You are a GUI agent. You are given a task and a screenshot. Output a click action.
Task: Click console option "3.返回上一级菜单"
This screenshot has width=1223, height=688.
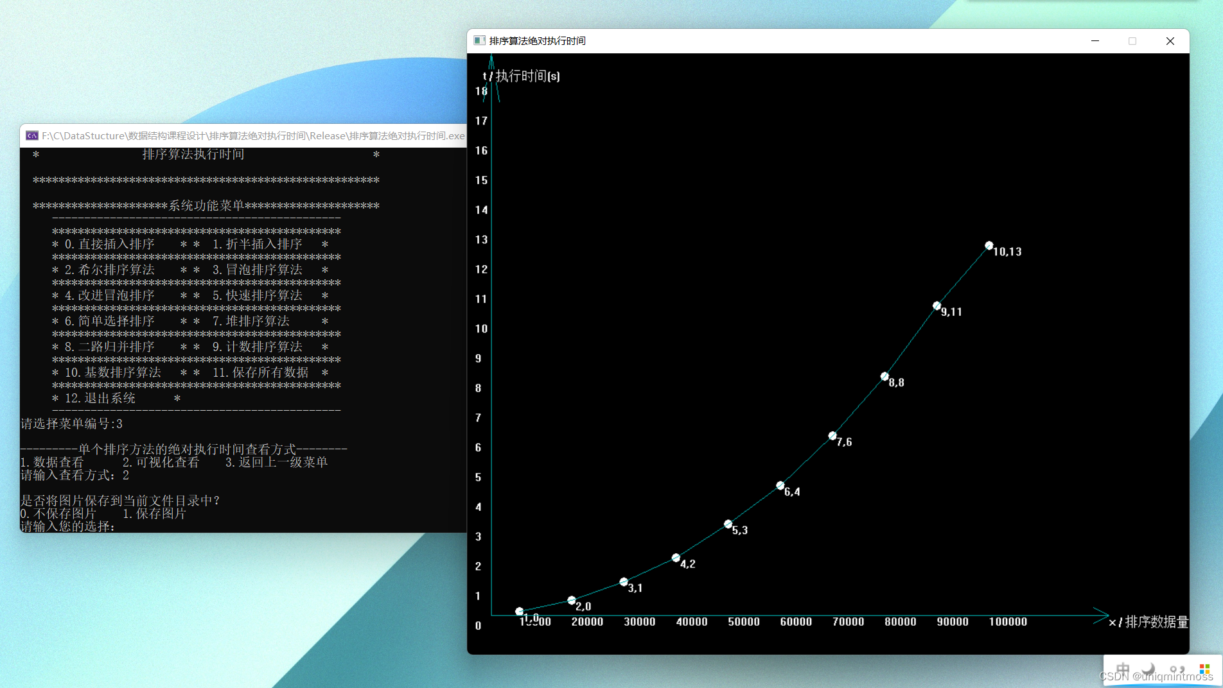pos(277,462)
